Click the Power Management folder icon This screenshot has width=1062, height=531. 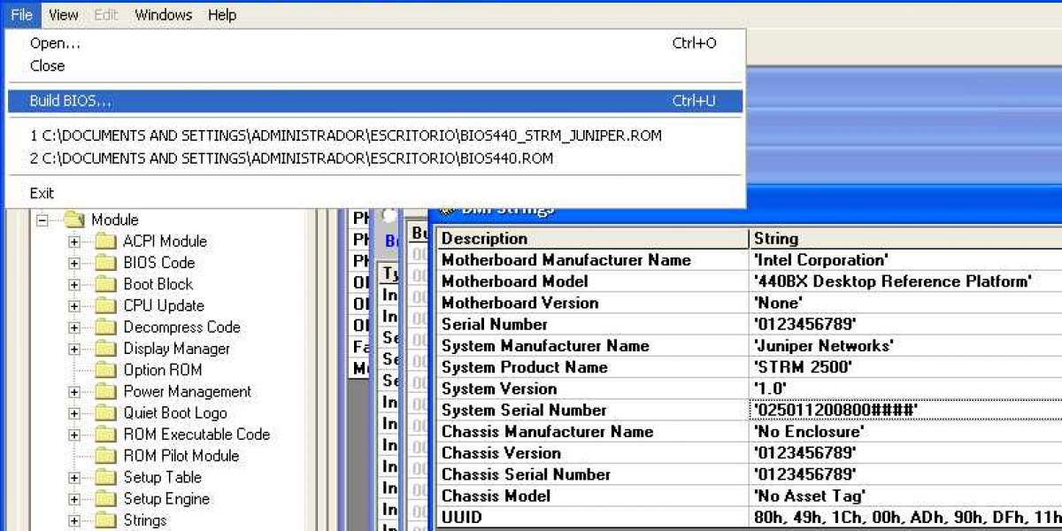106,391
